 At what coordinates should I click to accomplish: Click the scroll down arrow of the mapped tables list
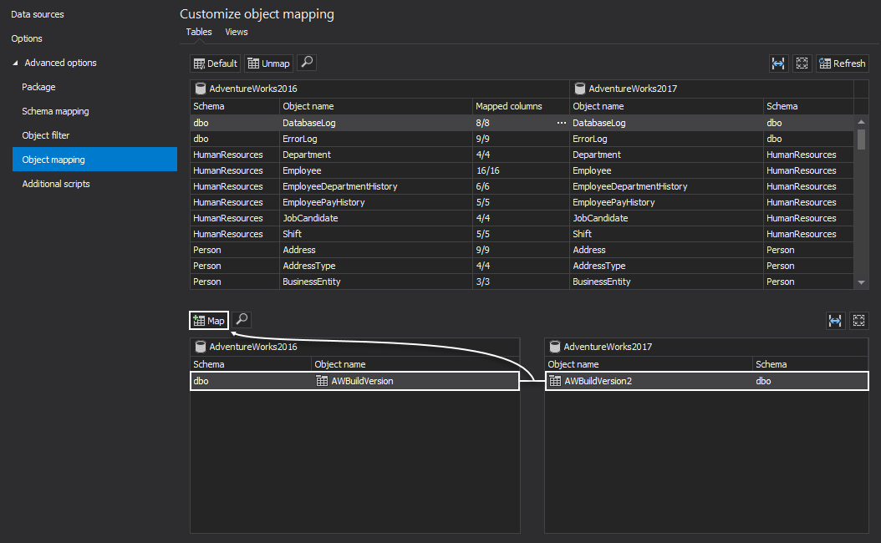(862, 283)
